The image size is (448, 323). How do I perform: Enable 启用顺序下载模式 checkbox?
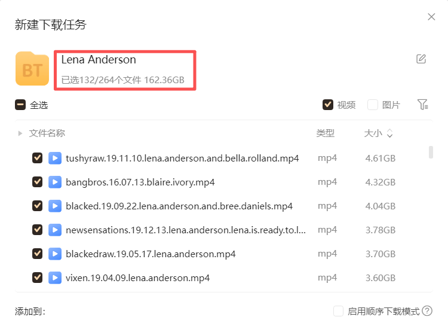coord(339,311)
